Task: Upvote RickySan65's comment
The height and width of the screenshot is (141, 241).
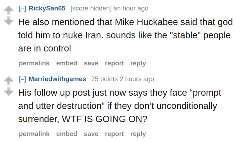Action: pos(8,10)
